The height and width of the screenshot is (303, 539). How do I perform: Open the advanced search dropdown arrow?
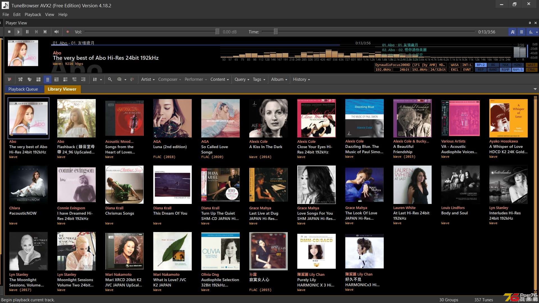pos(125,80)
